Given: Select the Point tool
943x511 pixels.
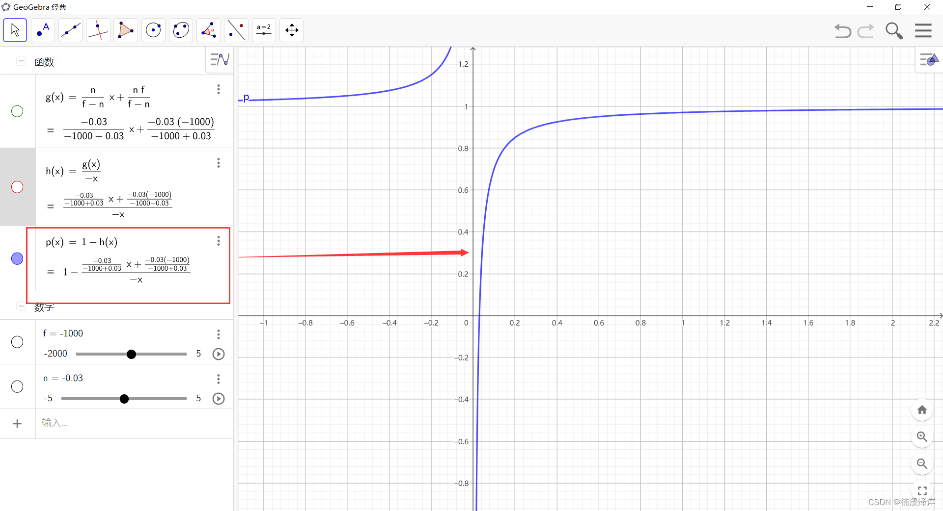Looking at the screenshot, I should pyautogui.click(x=43, y=30).
